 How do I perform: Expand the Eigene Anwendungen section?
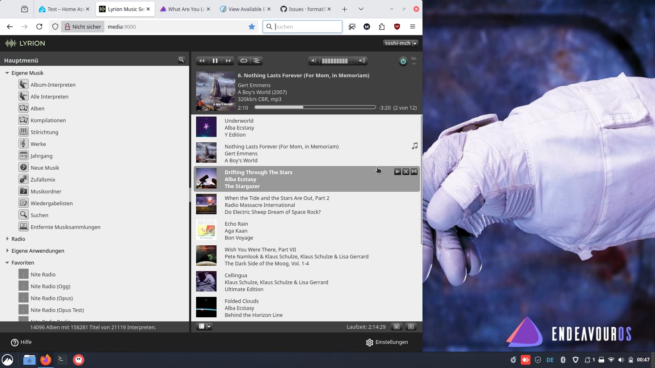coord(7,251)
